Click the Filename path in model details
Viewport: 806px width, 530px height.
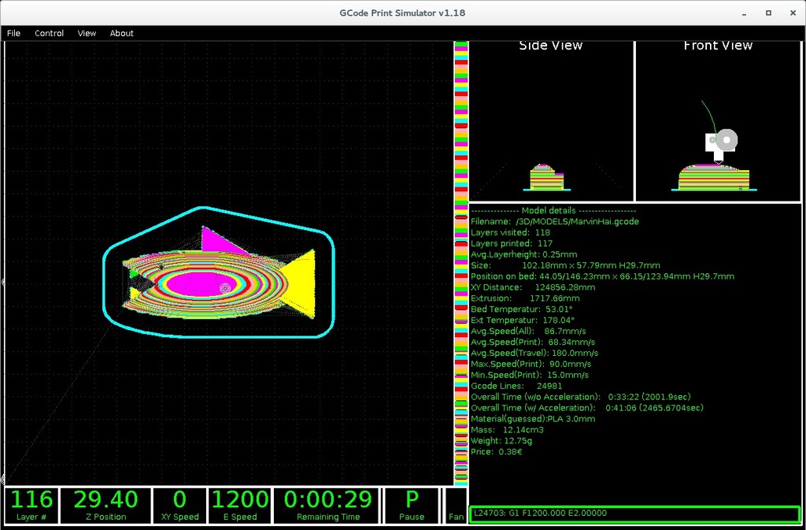(x=577, y=221)
